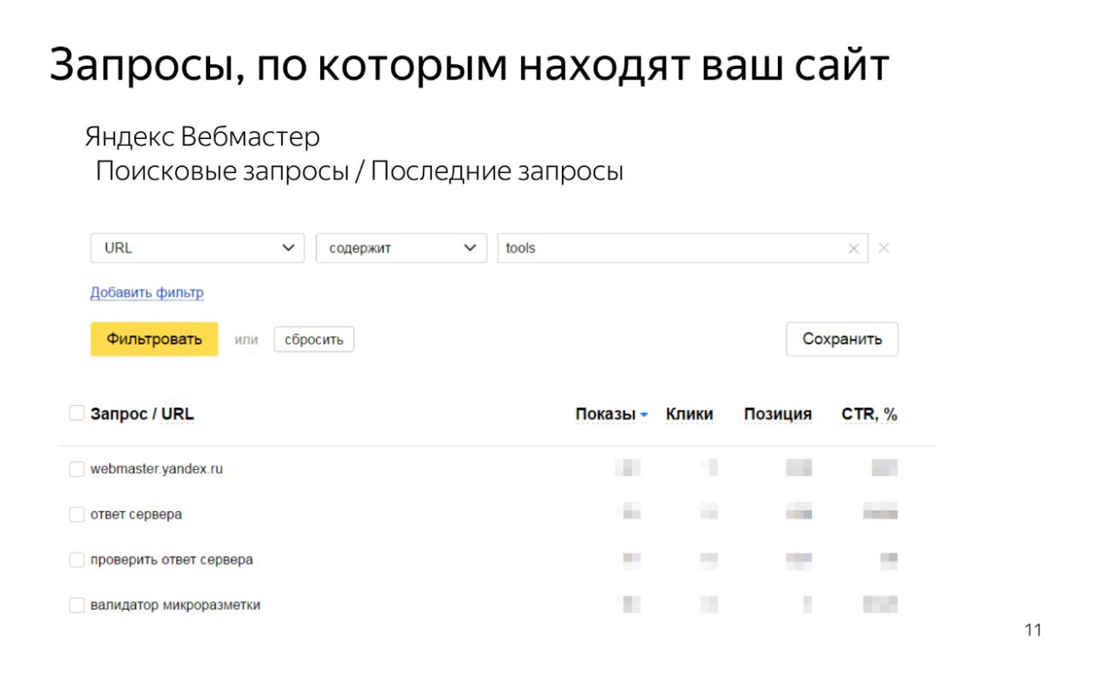Open the 'ответ сервера' query
Viewport: 1093px width, 679px height.
pyautogui.click(x=136, y=514)
